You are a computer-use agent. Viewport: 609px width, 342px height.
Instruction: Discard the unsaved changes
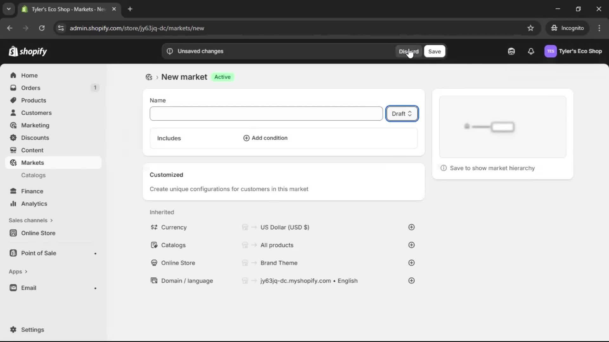[409, 51]
